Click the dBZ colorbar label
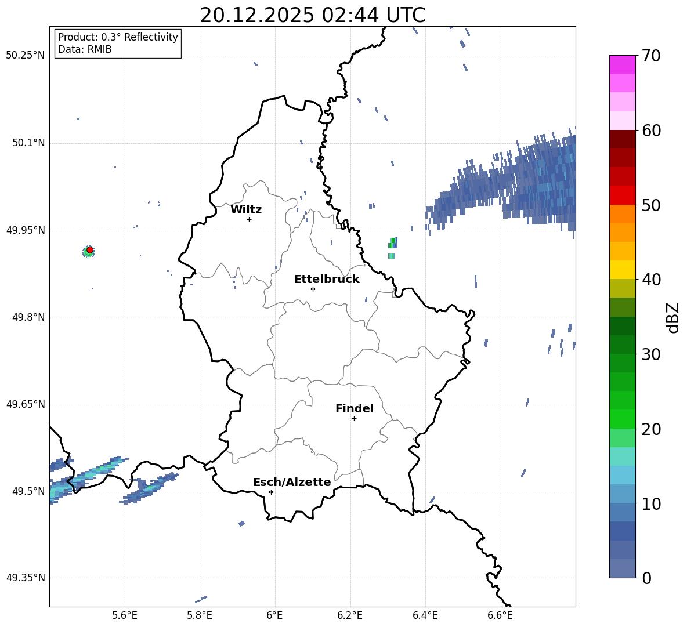Viewport: 687px width, 627px height. 672,317
